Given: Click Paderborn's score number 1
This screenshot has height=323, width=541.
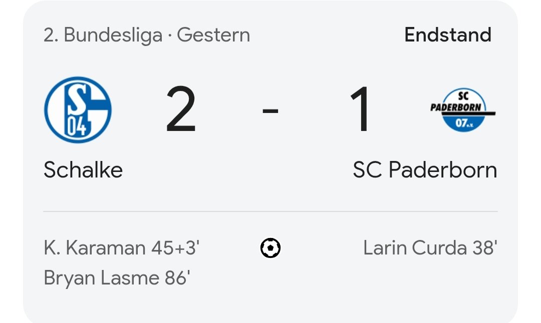Looking at the screenshot, I should tap(362, 110).
